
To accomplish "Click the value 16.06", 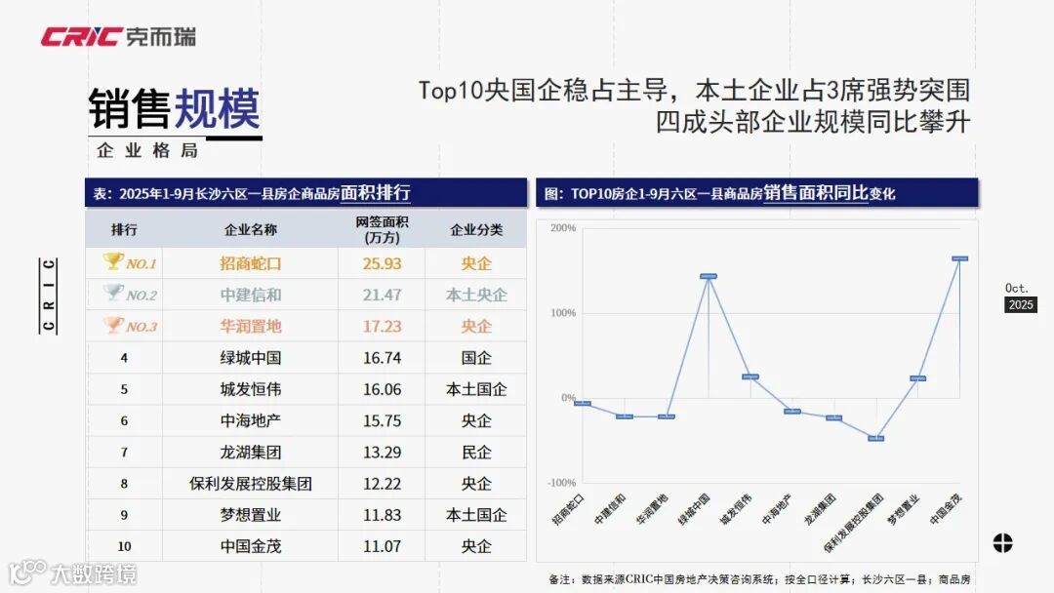I will [x=382, y=389].
